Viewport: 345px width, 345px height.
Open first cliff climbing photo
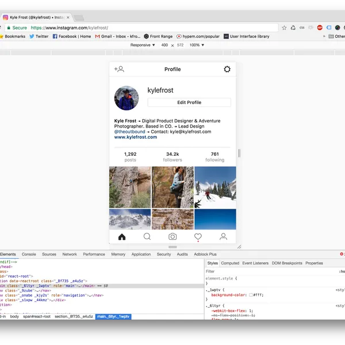click(130, 187)
